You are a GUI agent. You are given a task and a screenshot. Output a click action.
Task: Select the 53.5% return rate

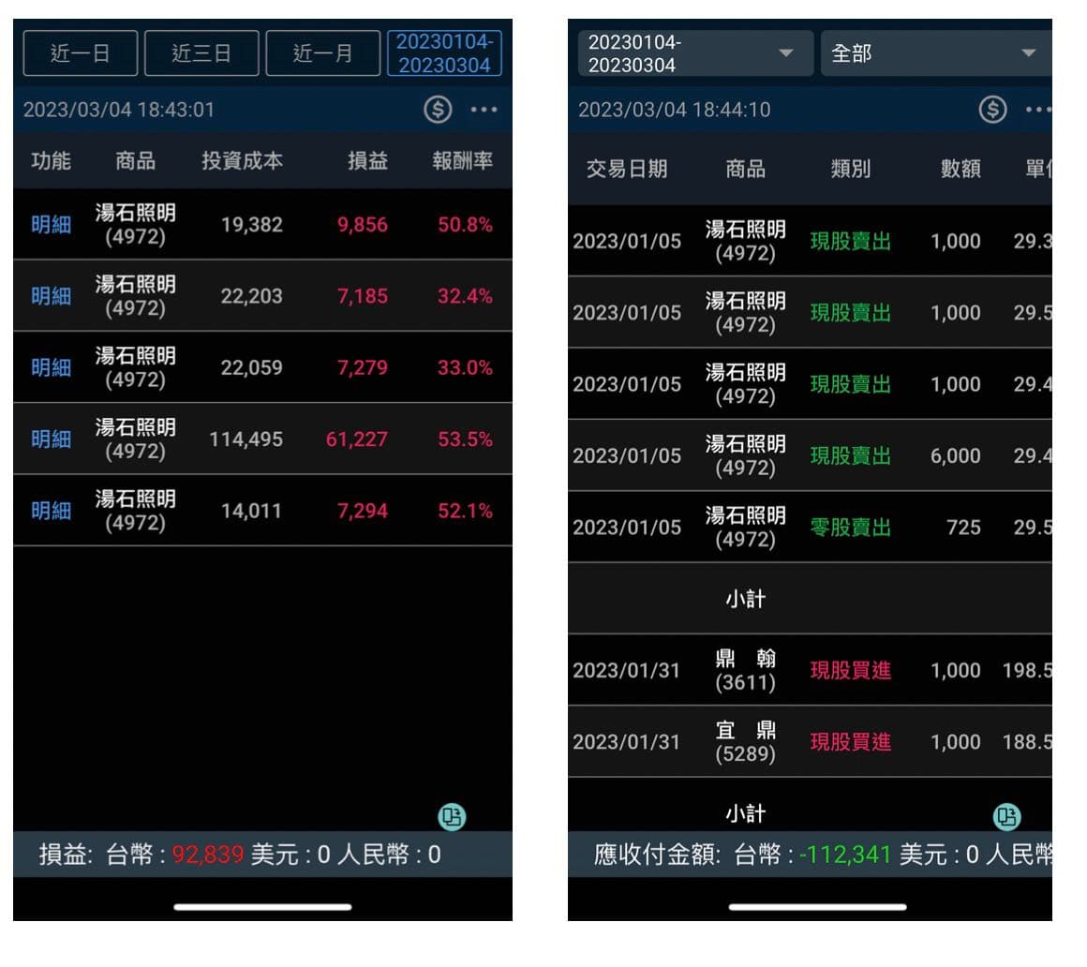pos(465,439)
